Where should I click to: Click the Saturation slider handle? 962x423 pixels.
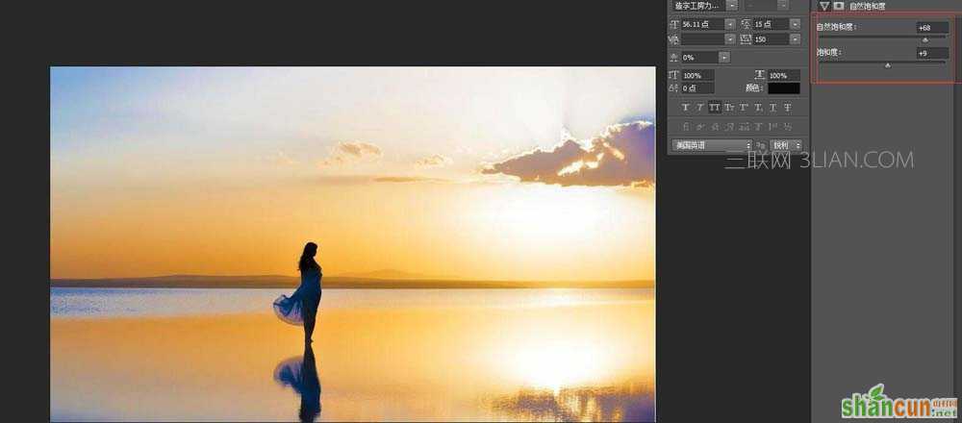pyautogui.click(x=887, y=65)
